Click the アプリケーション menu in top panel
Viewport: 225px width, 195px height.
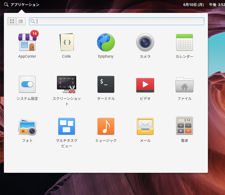tap(25, 4)
